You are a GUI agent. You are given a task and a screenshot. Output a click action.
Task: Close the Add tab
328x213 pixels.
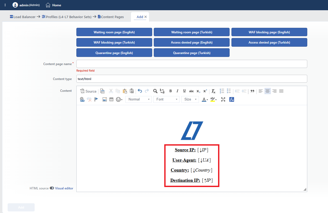point(146,17)
